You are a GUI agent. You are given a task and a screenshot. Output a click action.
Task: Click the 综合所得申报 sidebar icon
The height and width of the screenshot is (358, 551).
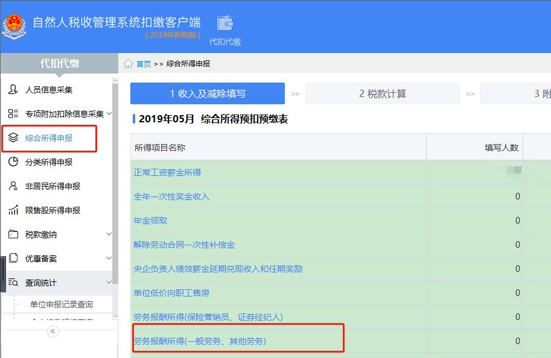(x=13, y=137)
